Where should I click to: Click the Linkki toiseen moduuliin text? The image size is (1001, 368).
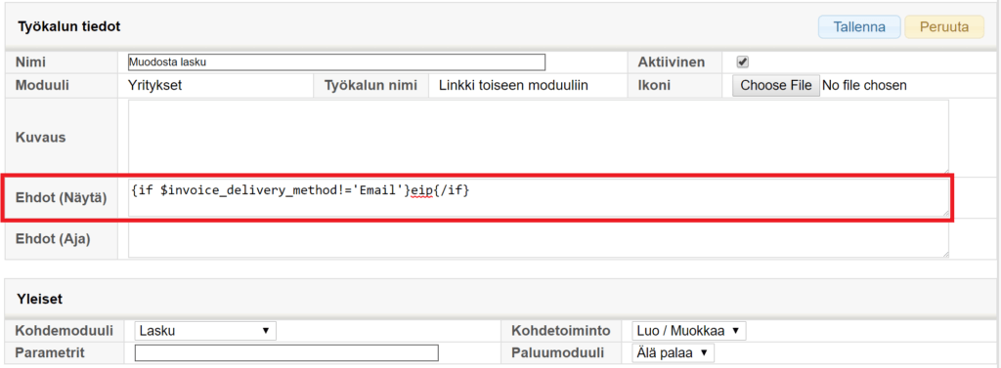coord(514,86)
